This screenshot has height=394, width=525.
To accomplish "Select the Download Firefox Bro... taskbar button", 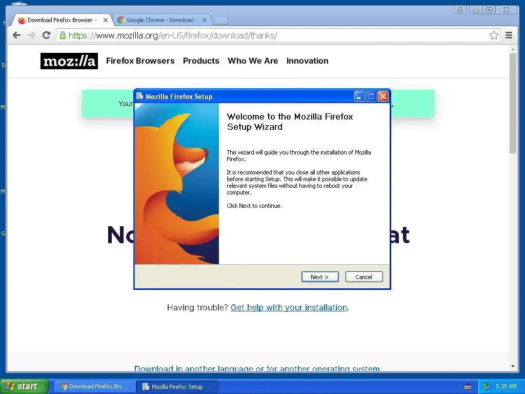I will [95, 387].
